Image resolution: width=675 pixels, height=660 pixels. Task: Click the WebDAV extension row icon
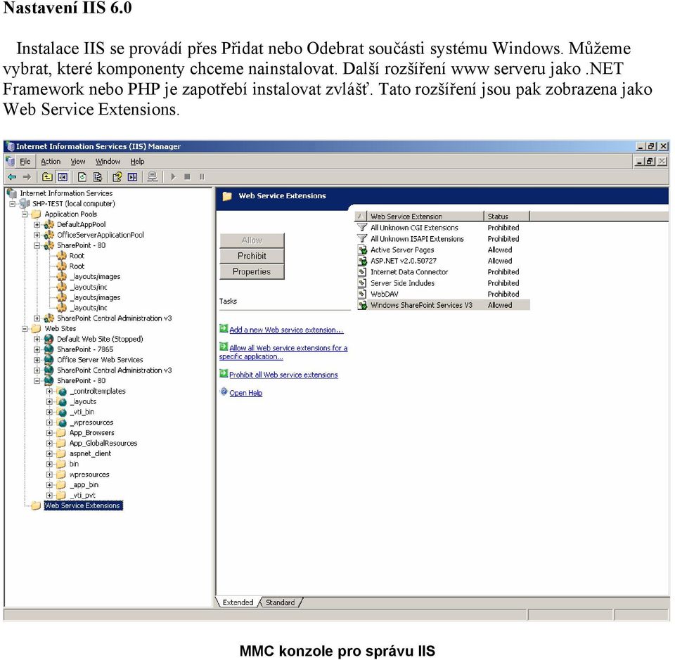(363, 294)
